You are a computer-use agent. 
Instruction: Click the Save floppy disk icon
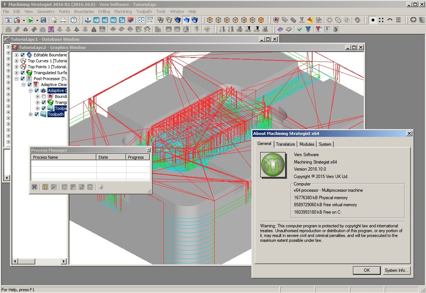point(43,20)
